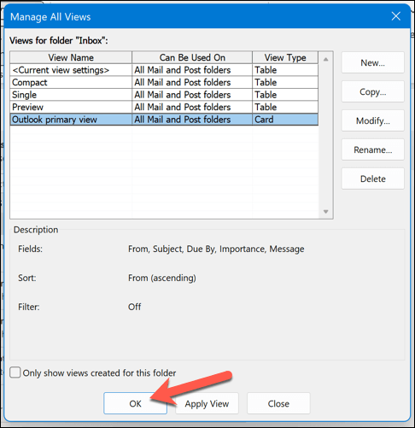Click the View Type column header
This screenshot has width=415, height=428.
(x=285, y=57)
